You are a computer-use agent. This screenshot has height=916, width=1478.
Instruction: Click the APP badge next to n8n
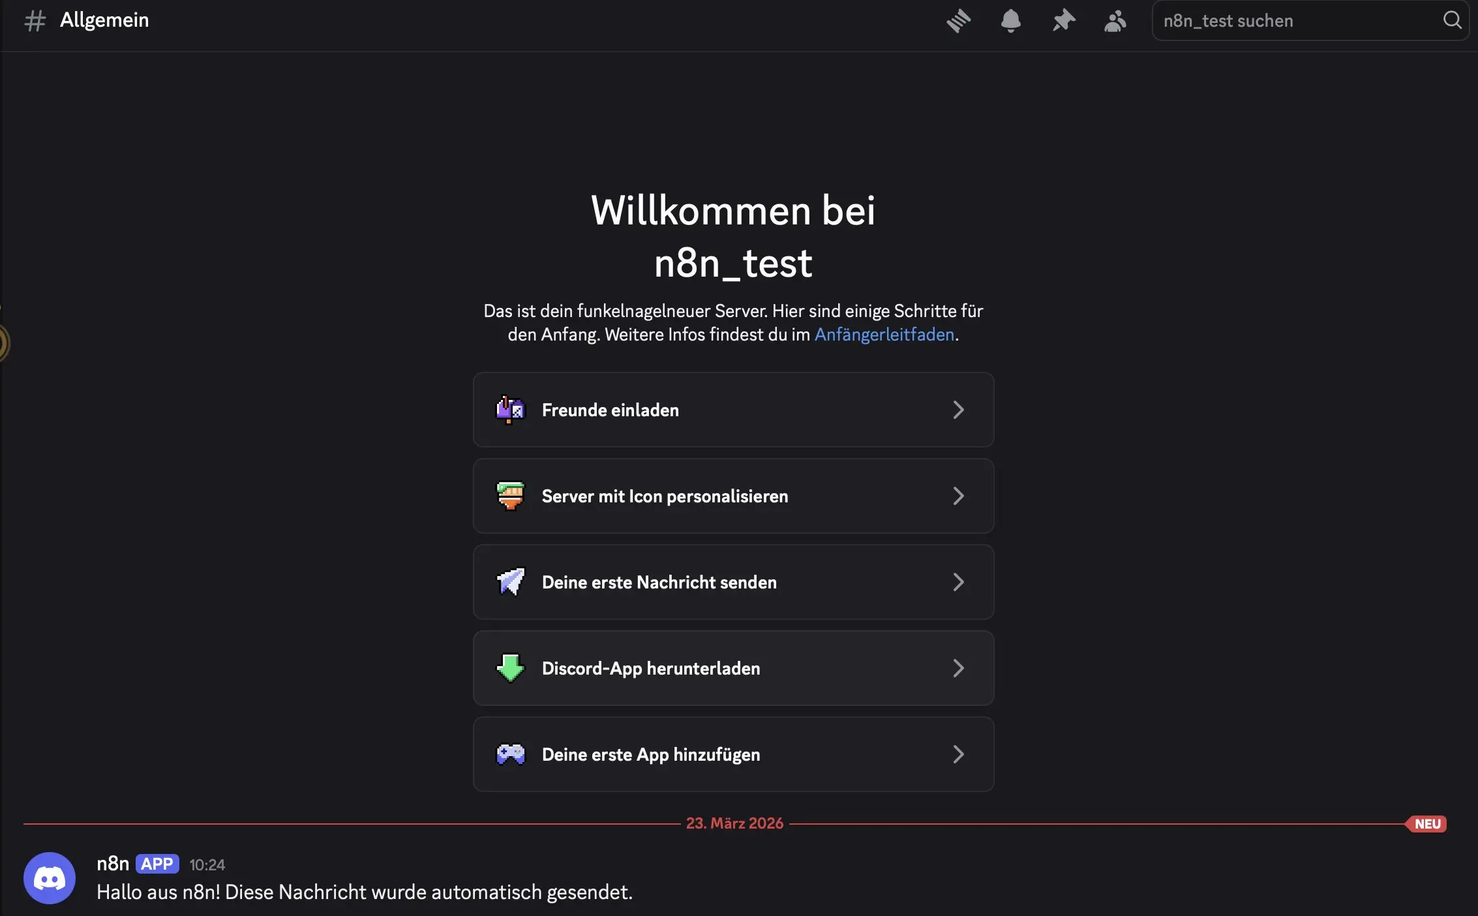click(157, 863)
